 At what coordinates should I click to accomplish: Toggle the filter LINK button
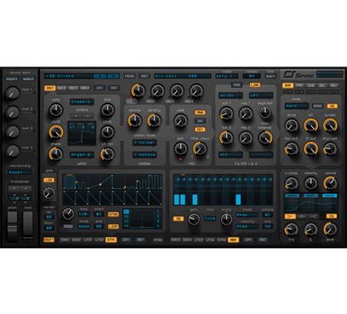(255, 85)
